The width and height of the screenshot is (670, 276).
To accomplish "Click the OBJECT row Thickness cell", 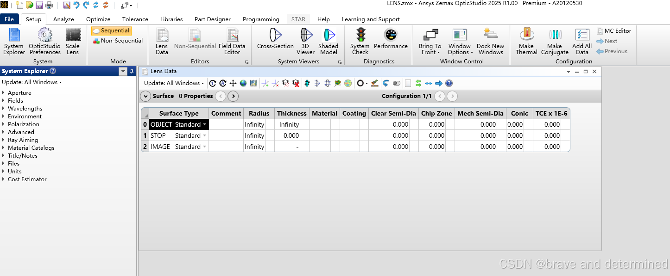I will tap(287, 124).
